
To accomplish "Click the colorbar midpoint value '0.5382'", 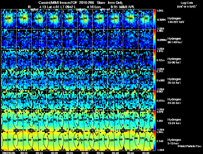I will point(161,80).
